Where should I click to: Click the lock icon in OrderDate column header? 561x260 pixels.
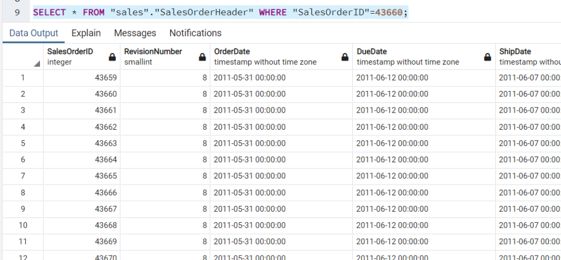coord(345,57)
